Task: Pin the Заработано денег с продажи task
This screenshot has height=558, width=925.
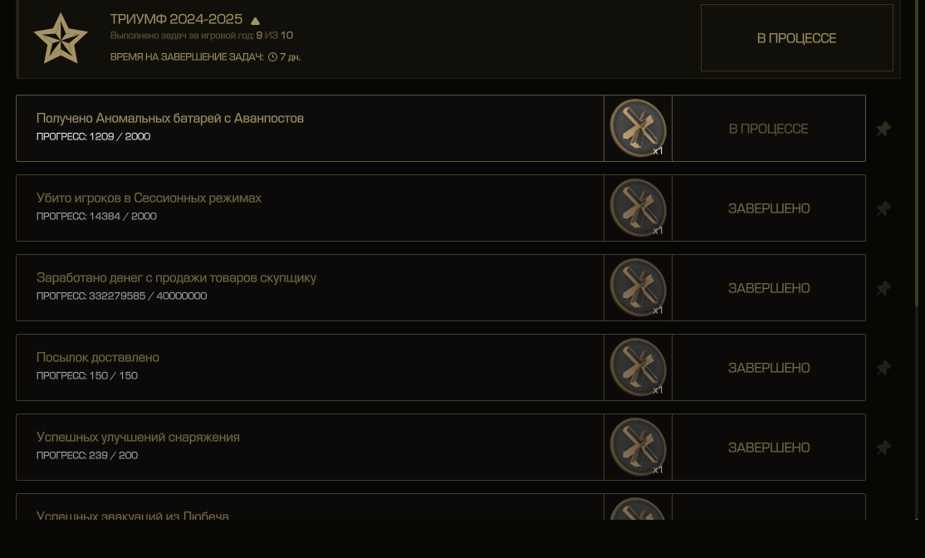Action: point(883,288)
